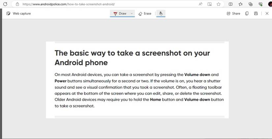
Task: Close the Web capture toolbar
Action: tap(267, 14)
